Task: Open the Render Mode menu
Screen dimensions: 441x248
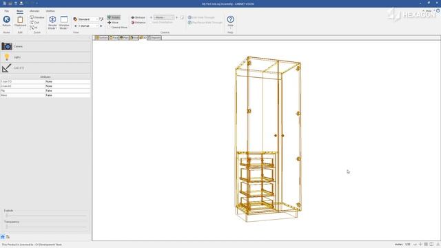Action: [x=52, y=23]
